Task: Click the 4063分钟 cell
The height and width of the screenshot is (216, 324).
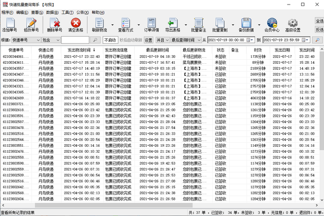Action: tap(258, 98)
